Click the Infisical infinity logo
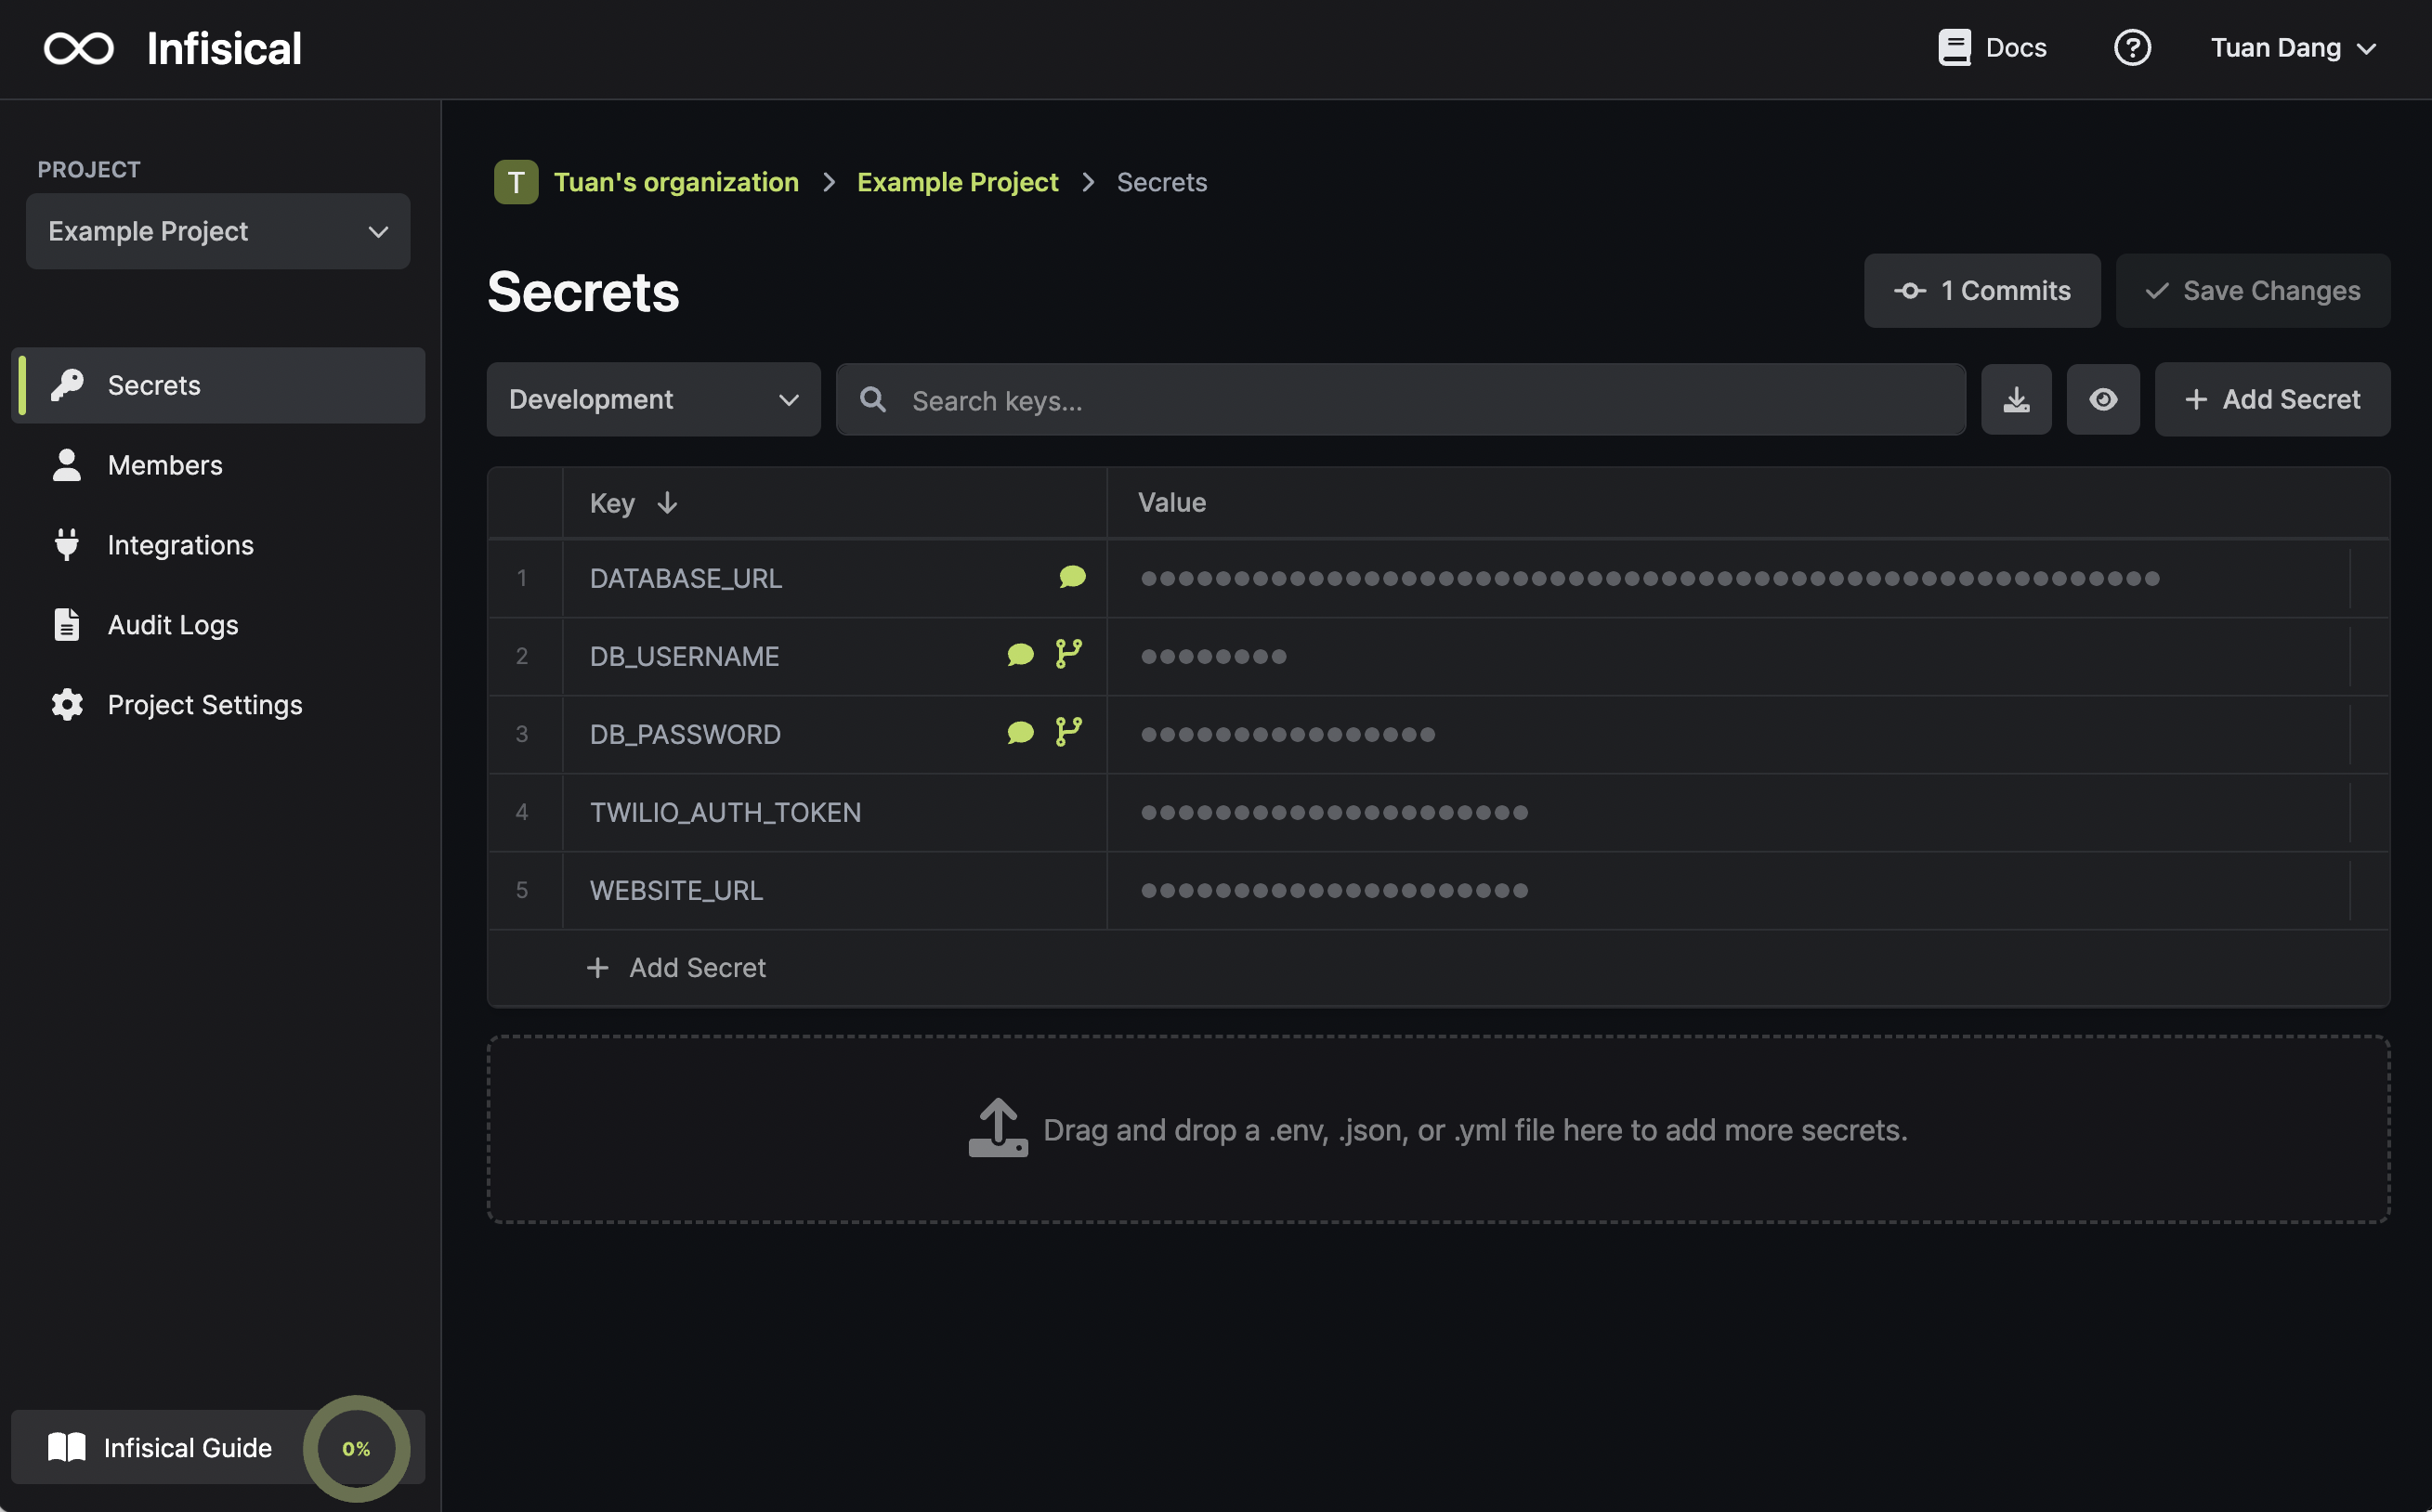 pyautogui.click(x=79, y=48)
